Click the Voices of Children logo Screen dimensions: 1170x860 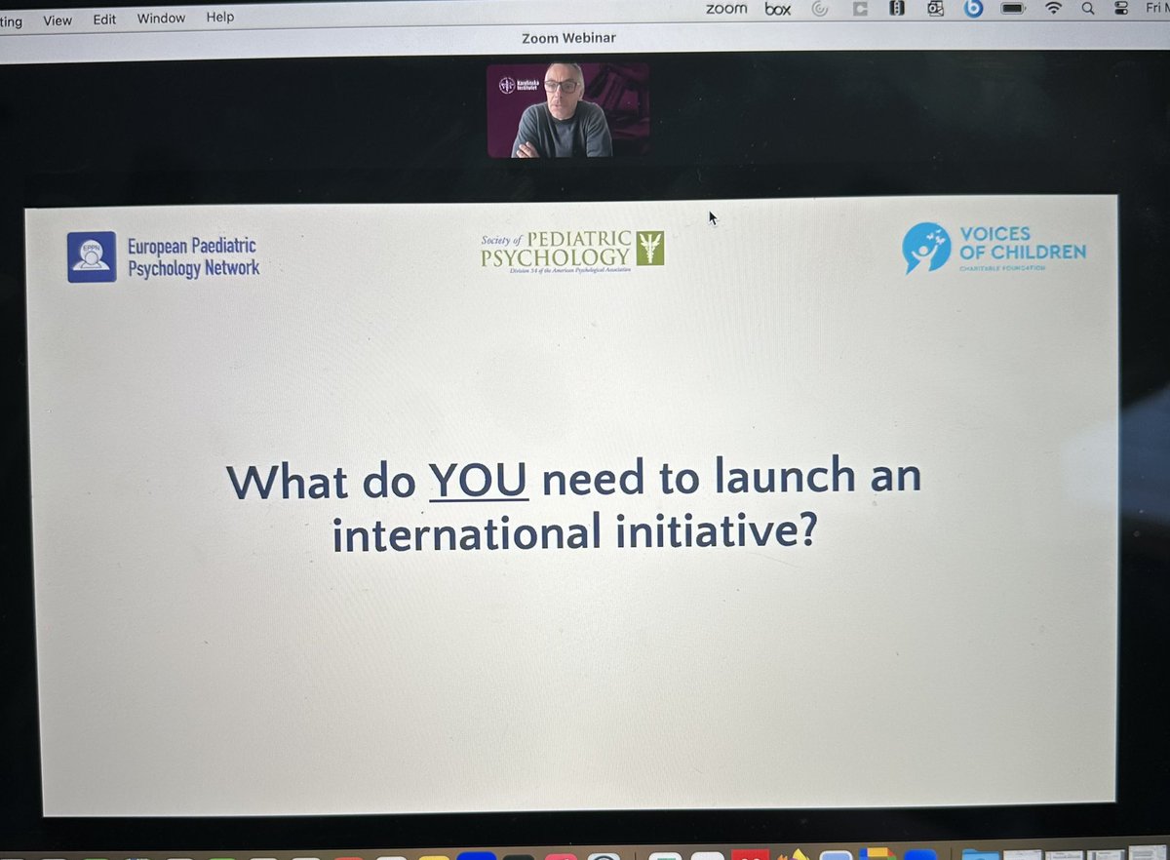coord(993,248)
